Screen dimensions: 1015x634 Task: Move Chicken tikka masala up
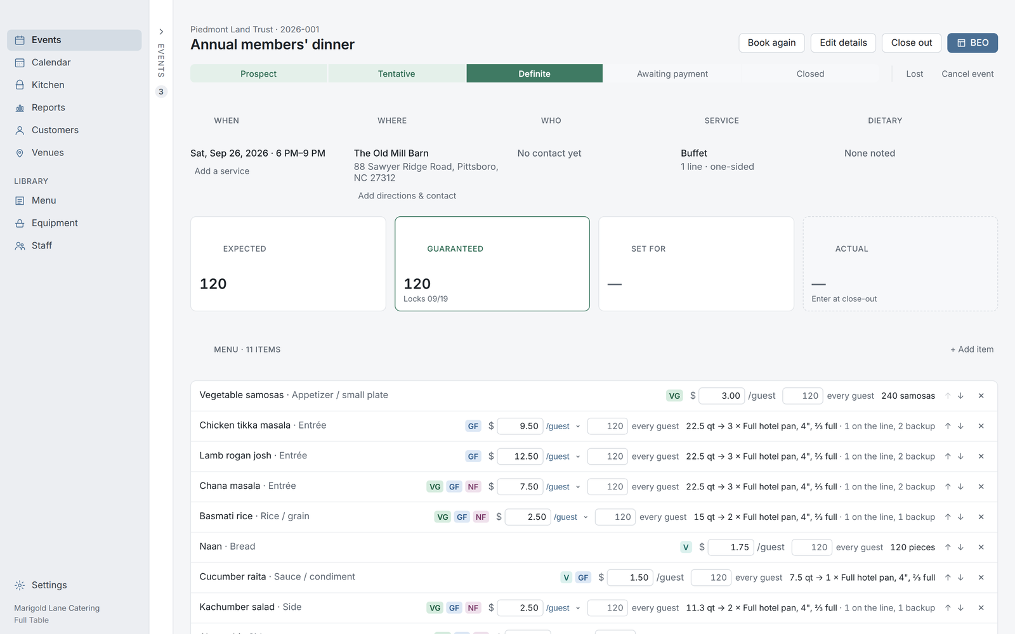948,426
